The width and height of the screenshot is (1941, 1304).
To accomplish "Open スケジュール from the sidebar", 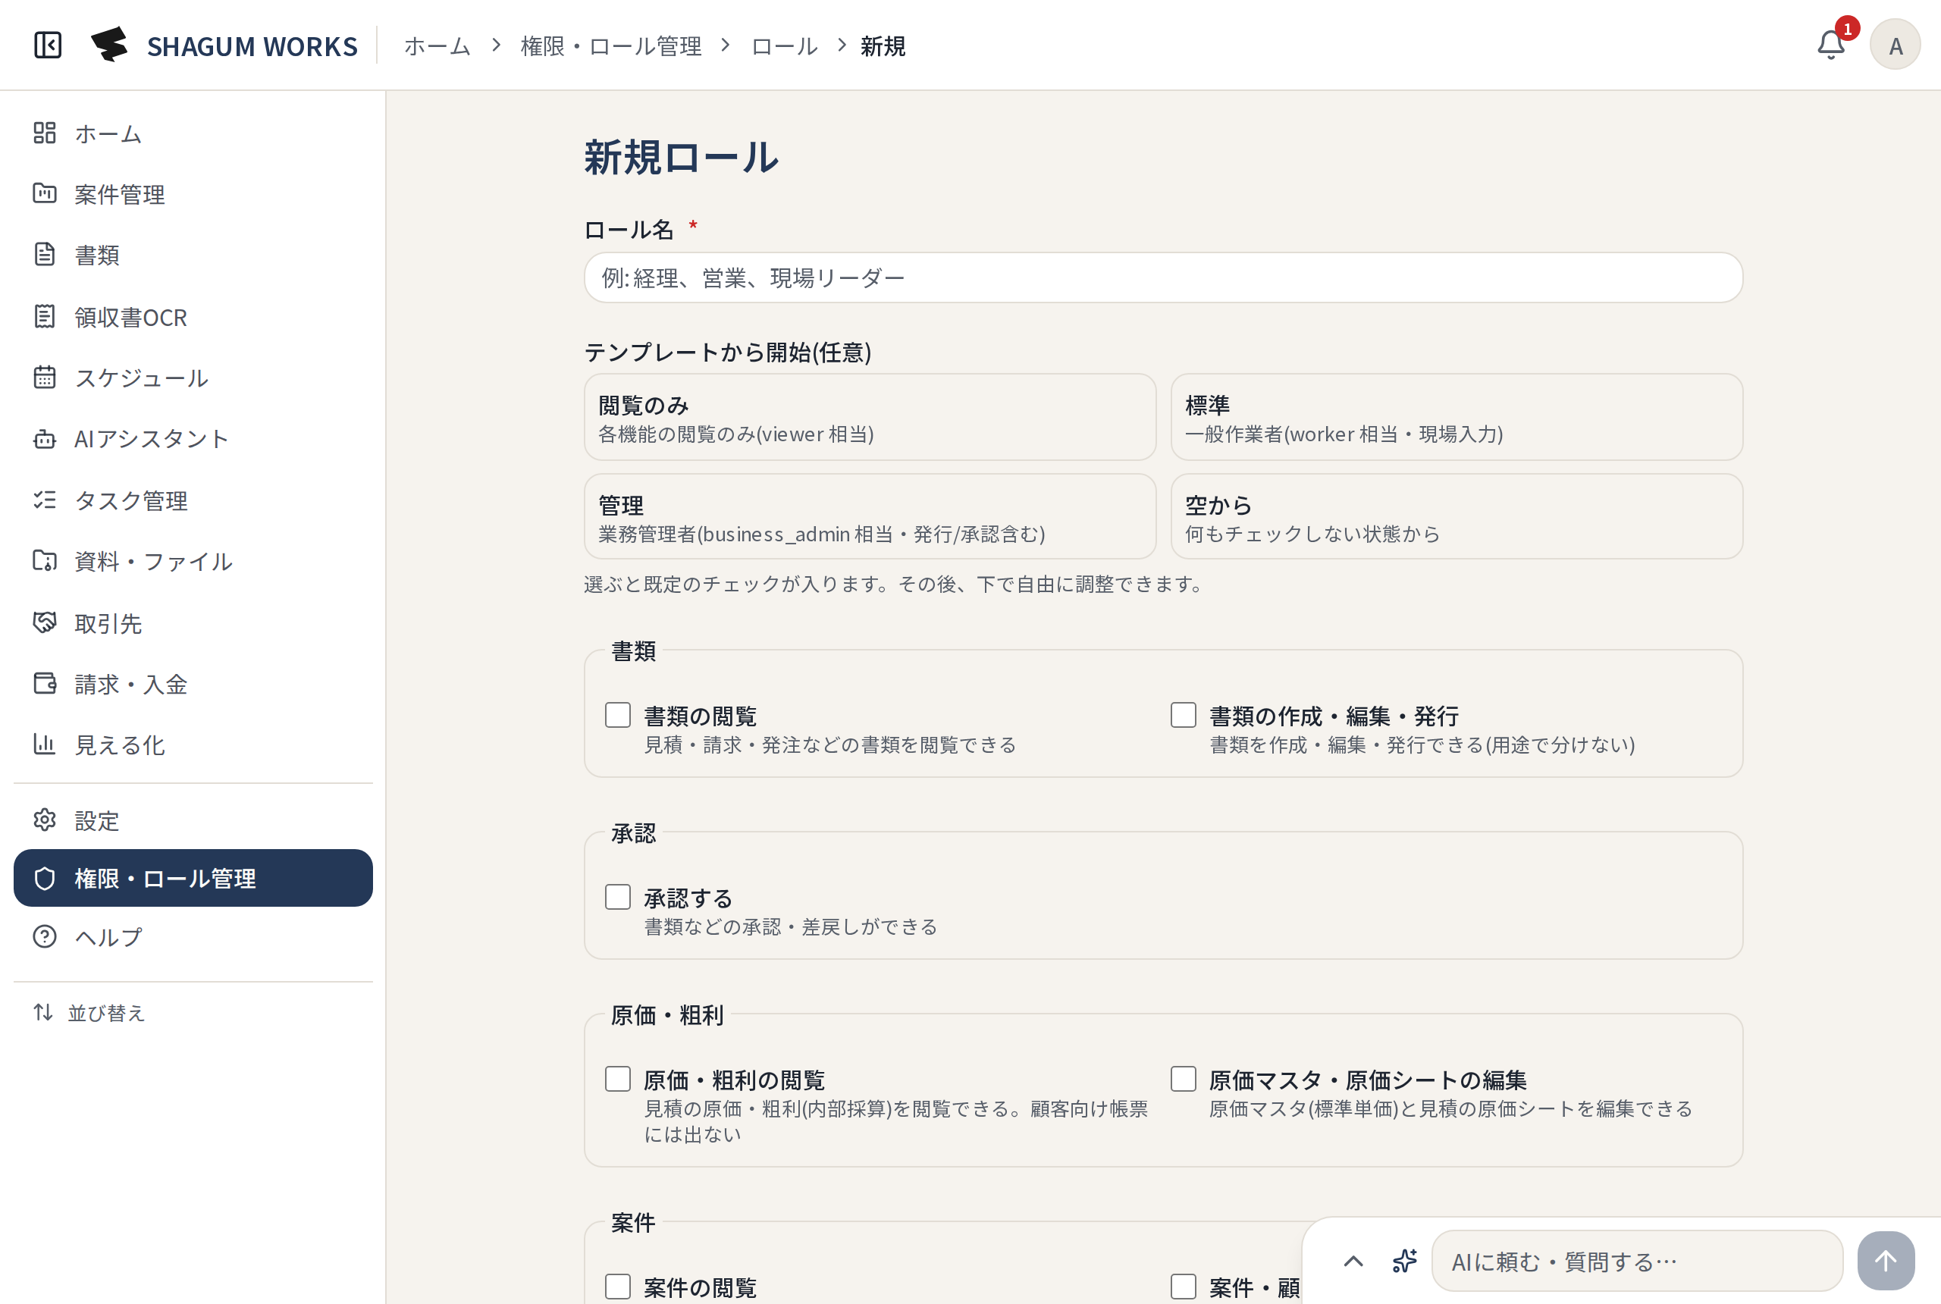I will 193,378.
